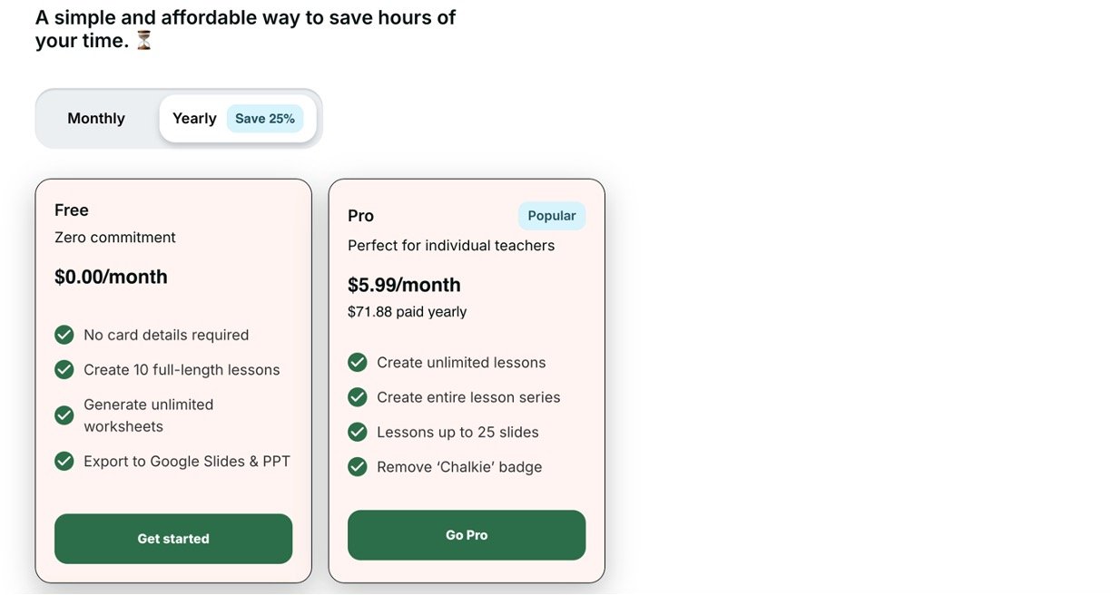Click the $5.99/month price text
Viewport: 1111px width, 595px height.
tap(404, 285)
